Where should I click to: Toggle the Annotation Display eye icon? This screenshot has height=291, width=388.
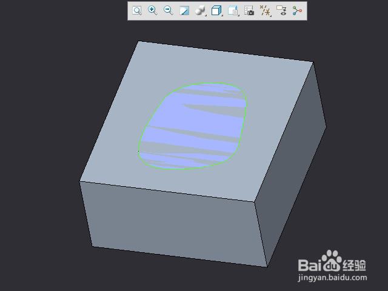click(281, 11)
